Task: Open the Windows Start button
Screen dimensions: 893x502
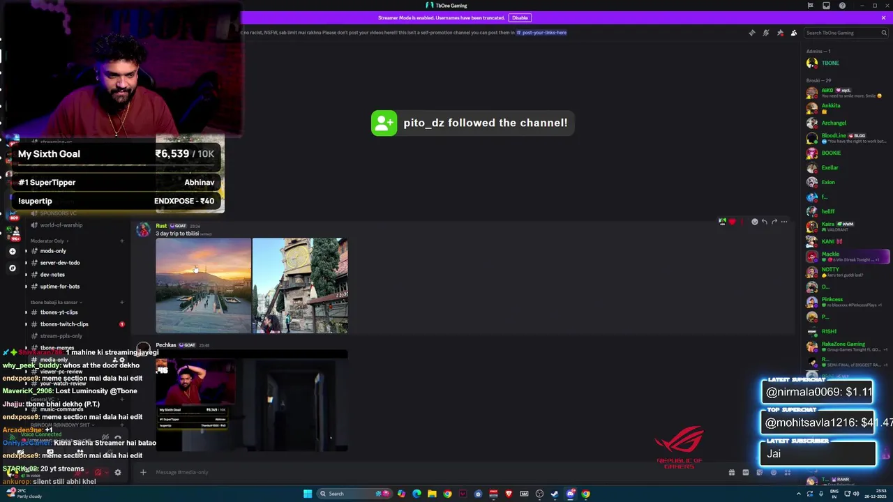Action: coord(308,494)
